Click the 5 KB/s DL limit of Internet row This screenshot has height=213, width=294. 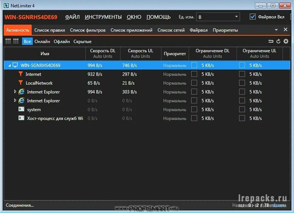207,74
